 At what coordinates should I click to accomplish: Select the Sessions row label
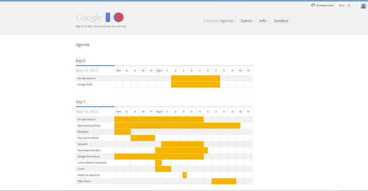(82, 144)
